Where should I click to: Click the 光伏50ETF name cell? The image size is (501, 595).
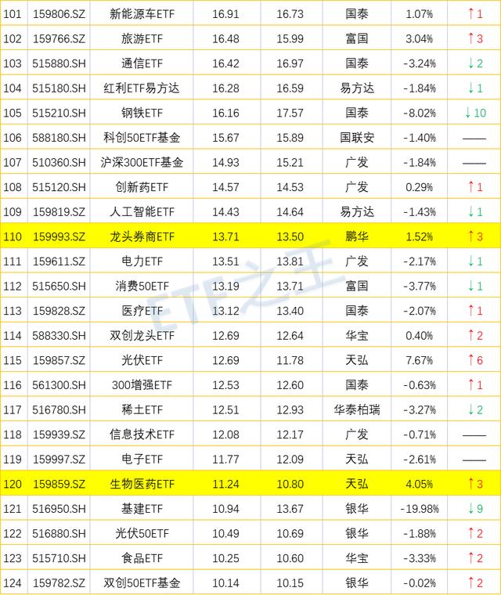tap(142, 533)
